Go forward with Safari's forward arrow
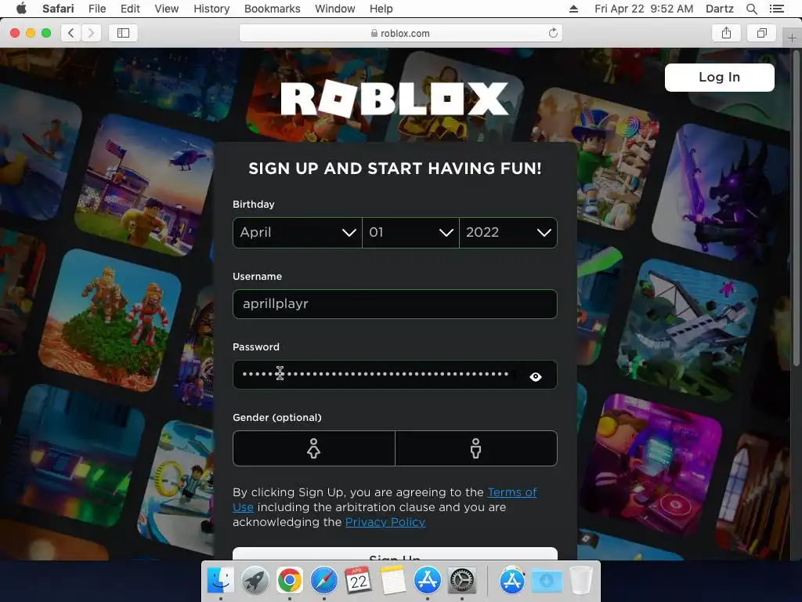The image size is (802, 602). coord(91,33)
